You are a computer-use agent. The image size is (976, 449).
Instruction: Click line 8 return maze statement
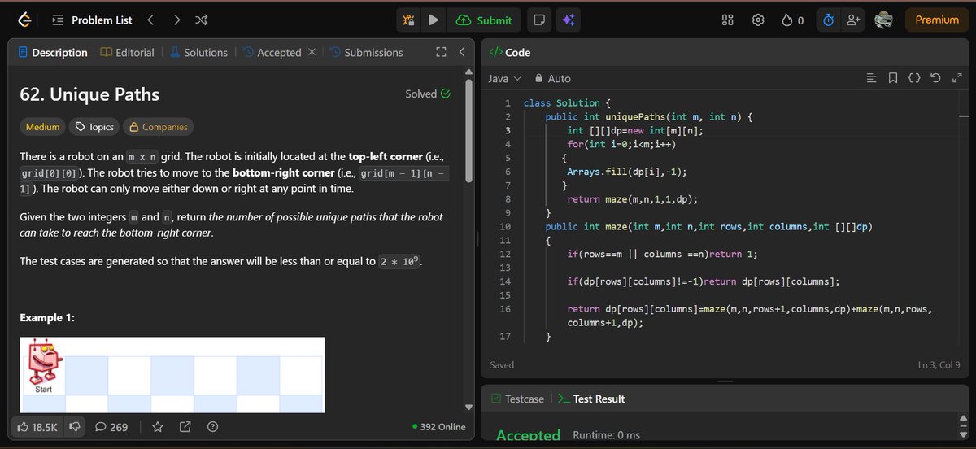[x=633, y=198]
